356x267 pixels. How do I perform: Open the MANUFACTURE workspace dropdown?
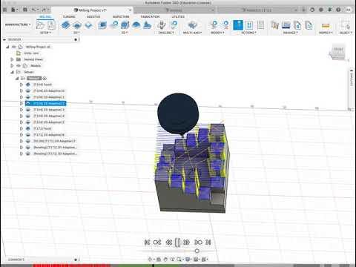pos(18,24)
